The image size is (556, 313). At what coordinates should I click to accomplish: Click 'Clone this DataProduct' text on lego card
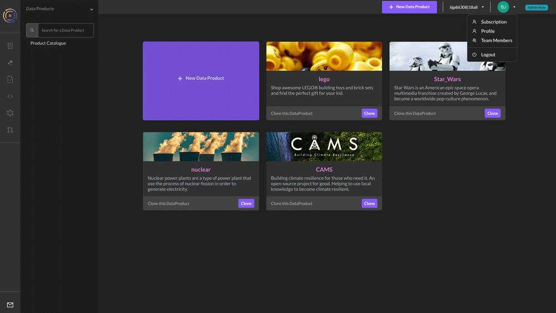click(291, 113)
